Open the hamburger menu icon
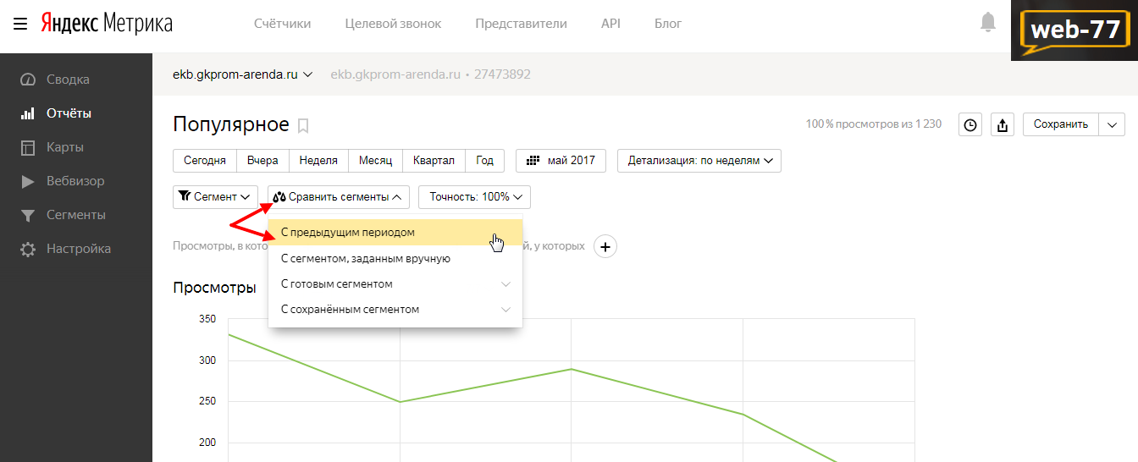This screenshot has height=462, width=1138. pyautogui.click(x=19, y=24)
